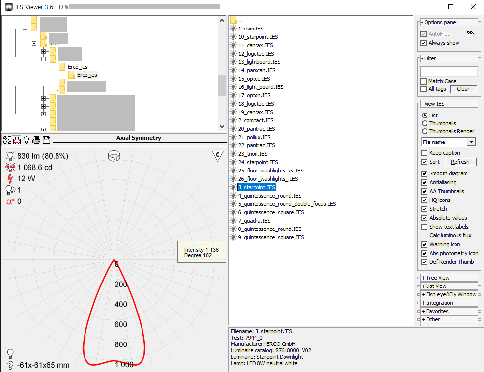Image resolution: width=484 pixels, height=372 pixels.
Task: Click the Refresh button
Action: pyautogui.click(x=460, y=162)
